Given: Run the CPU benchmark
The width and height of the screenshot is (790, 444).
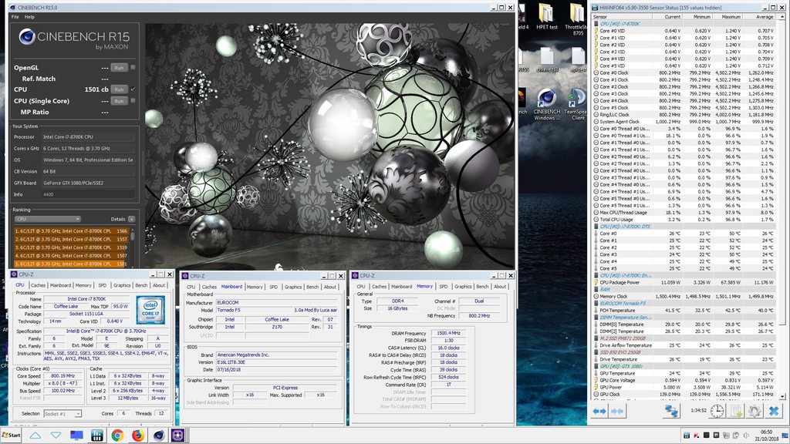Looking at the screenshot, I should [x=119, y=89].
